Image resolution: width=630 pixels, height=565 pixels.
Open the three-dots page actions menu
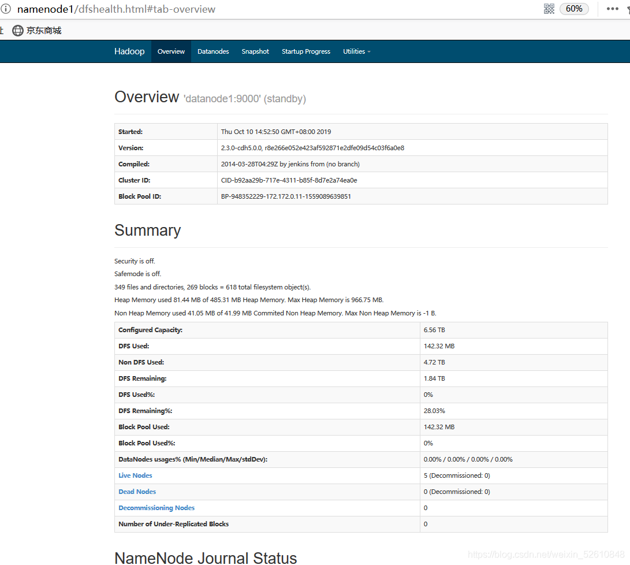coord(612,9)
